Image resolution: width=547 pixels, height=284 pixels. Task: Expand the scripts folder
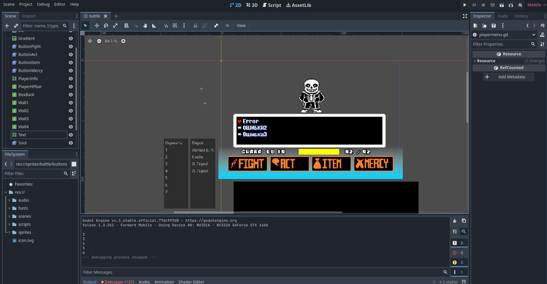coord(9,224)
